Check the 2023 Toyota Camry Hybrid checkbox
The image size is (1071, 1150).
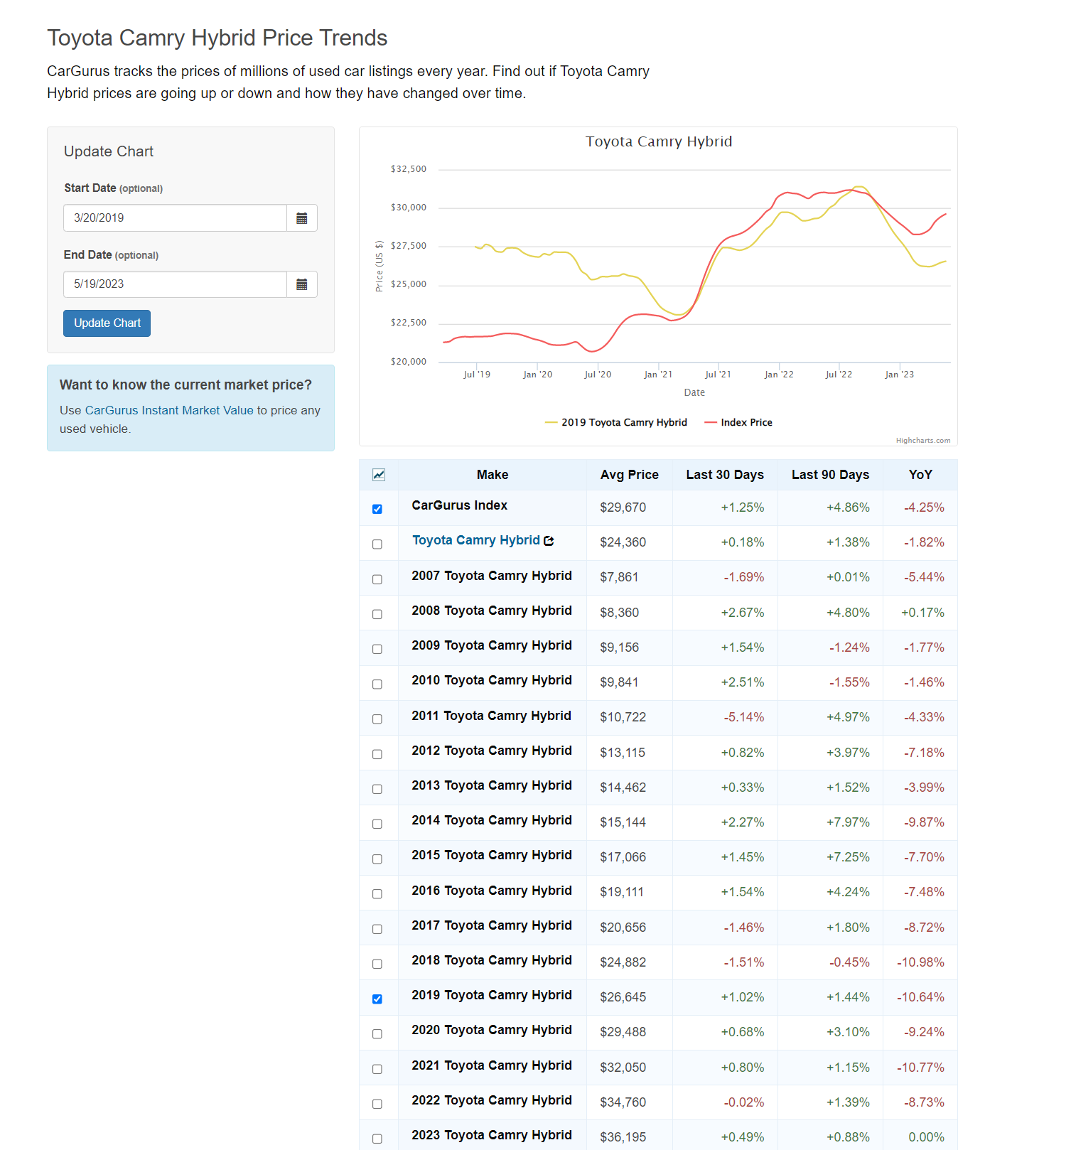(x=377, y=1139)
